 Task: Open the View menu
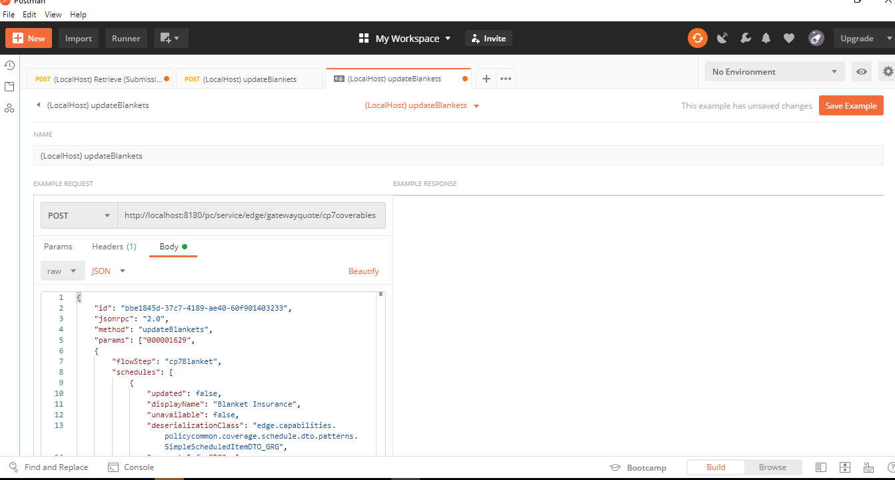click(53, 14)
